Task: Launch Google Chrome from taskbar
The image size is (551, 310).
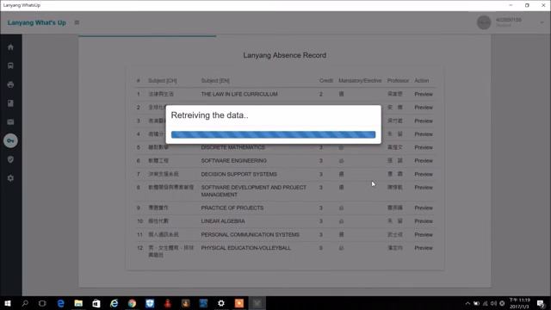Action: click(x=132, y=303)
